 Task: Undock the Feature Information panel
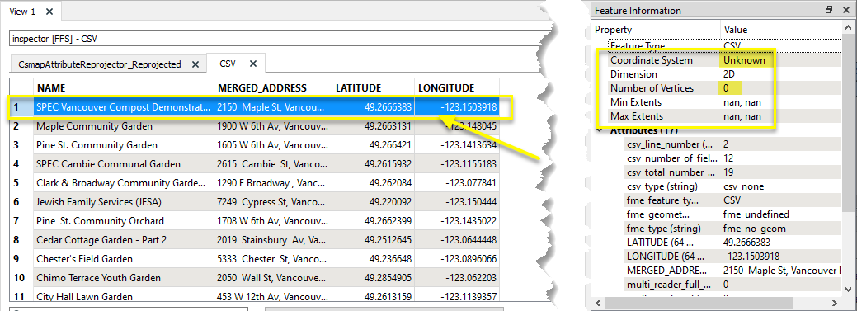click(829, 10)
